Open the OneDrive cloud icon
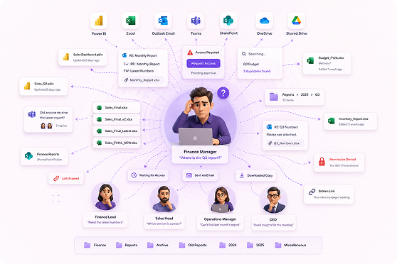Viewport: 397px width, 264px height. point(265,21)
